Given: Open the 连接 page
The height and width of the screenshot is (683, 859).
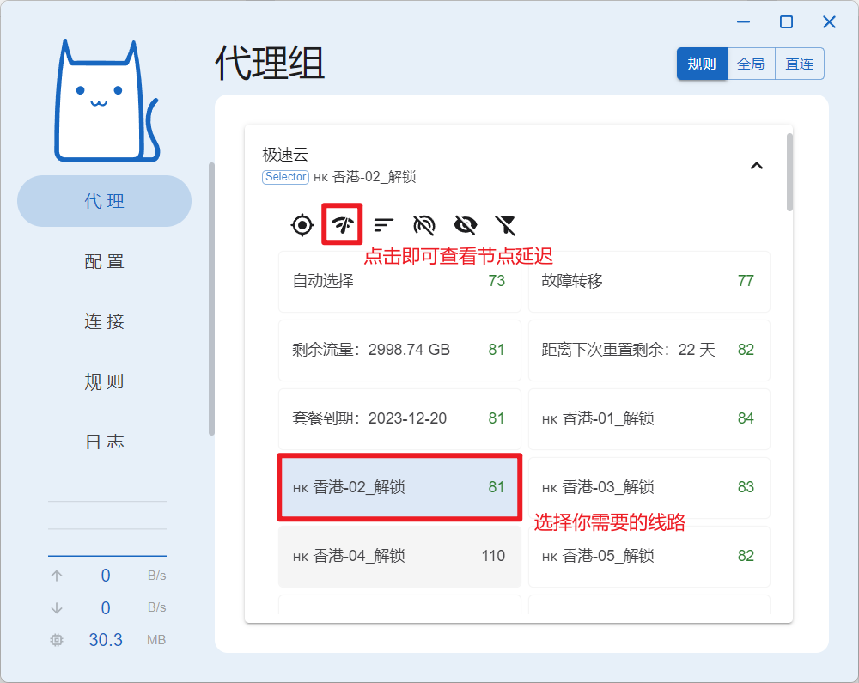Looking at the screenshot, I should pos(105,321).
